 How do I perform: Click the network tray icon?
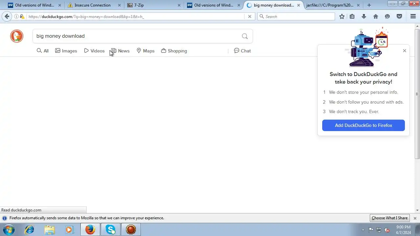(379, 230)
